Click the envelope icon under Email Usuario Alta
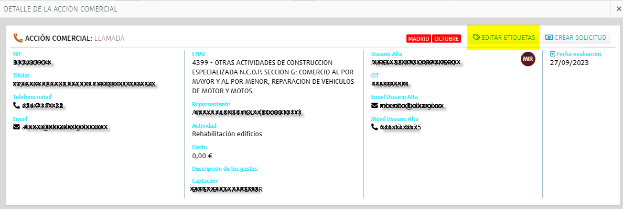Screen dimensions: 623x209 (x=374, y=105)
